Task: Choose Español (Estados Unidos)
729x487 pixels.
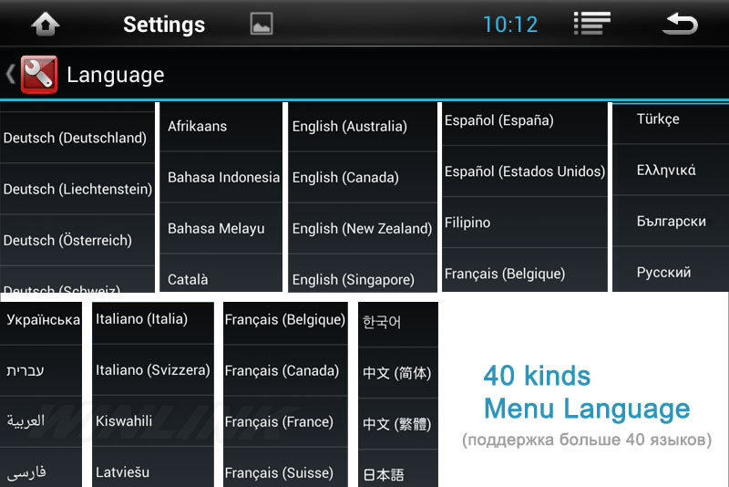Action: [524, 171]
